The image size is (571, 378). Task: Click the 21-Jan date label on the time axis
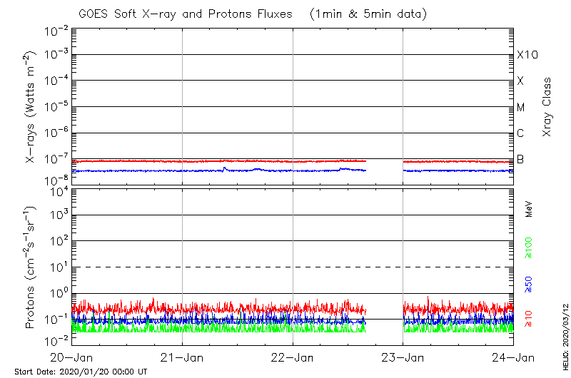pos(183,357)
